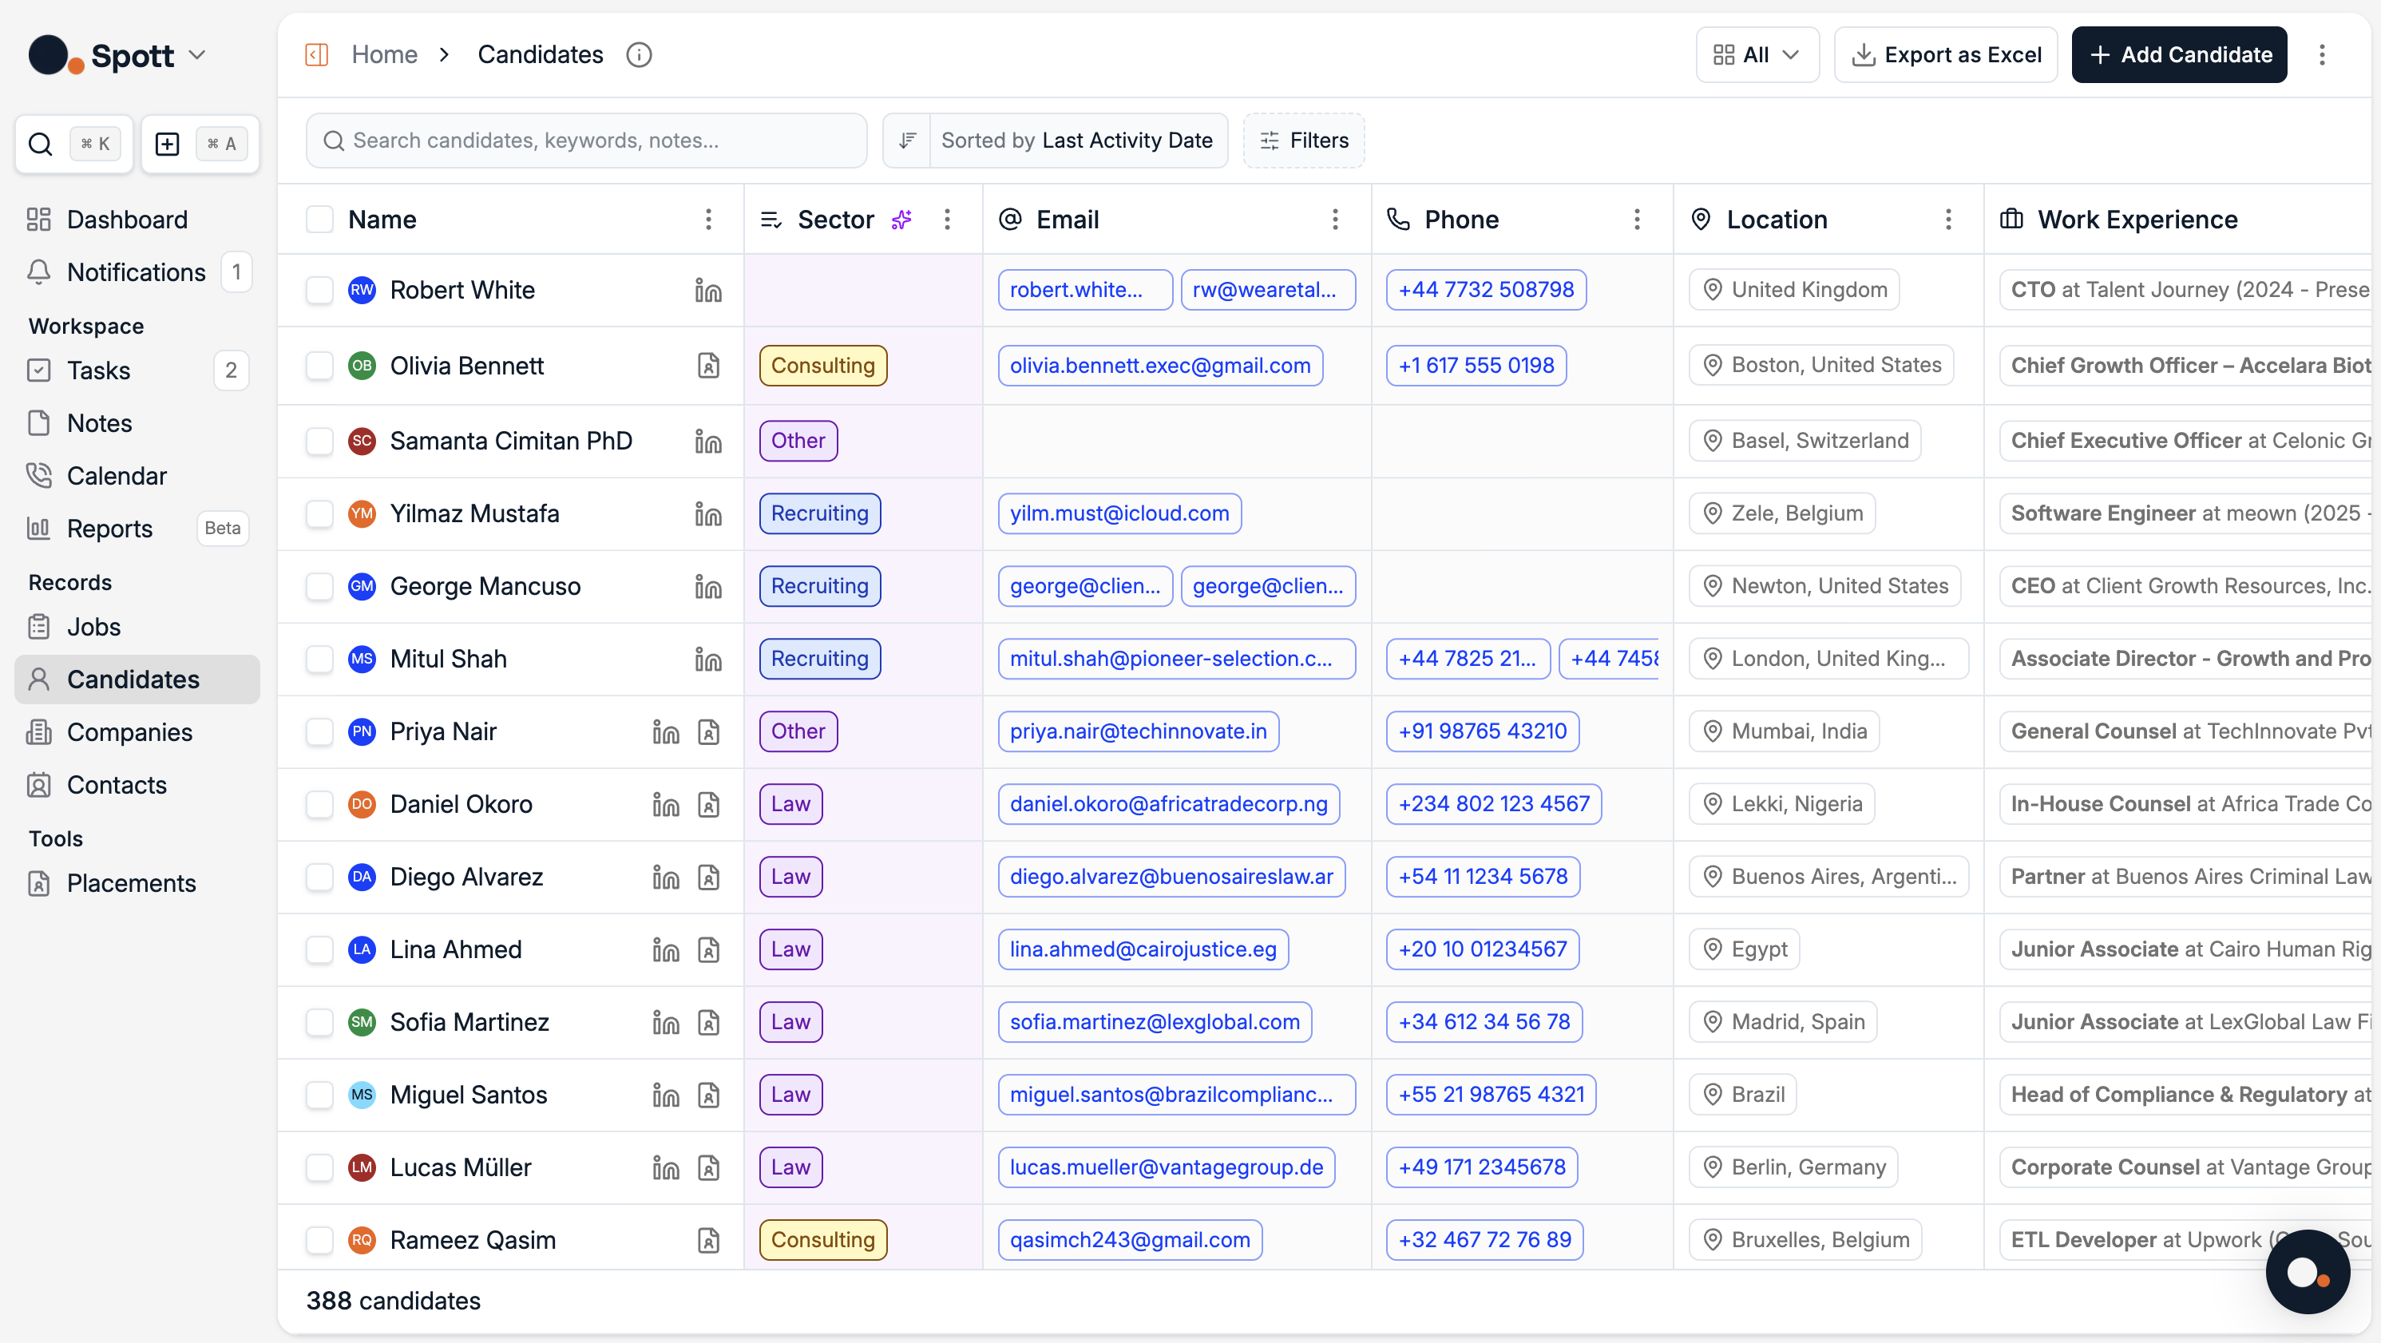Click the sort direction icon
The width and height of the screenshot is (2381, 1343).
pos(908,141)
